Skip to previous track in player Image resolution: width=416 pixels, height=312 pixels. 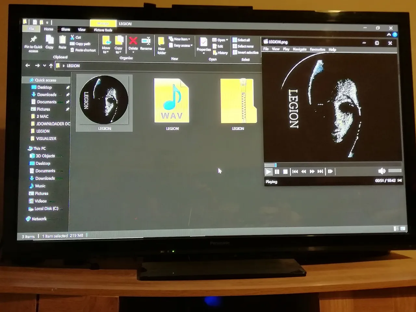coord(295,172)
